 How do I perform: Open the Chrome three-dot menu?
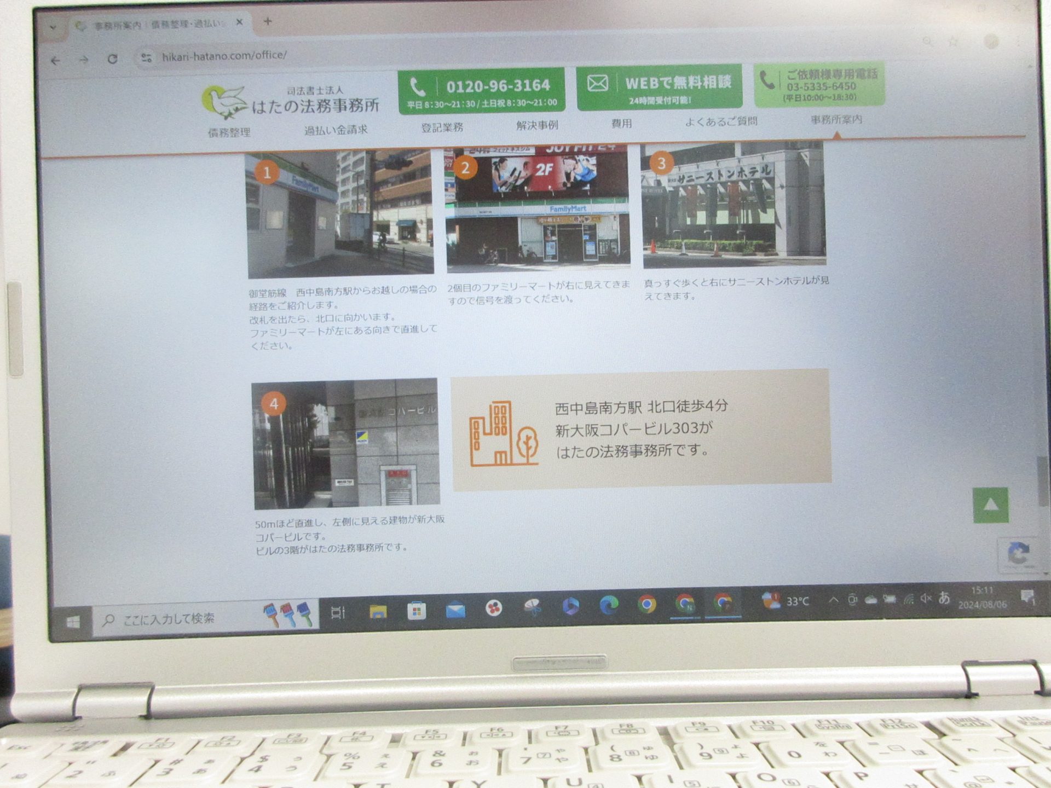click(x=1019, y=40)
